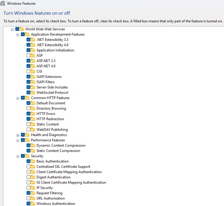The width and height of the screenshot is (224, 206).
Task: Select the Application Initialization label
Action: 55,50
